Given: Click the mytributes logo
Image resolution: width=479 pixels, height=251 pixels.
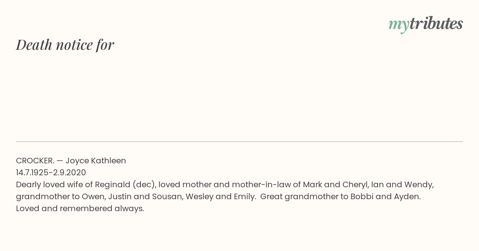Looking at the screenshot, I should (x=426, y=24).
